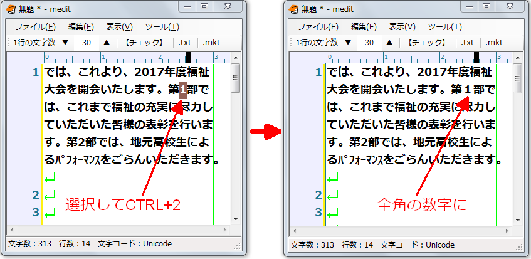
Task: Click 行数：14 status in left window
Action: pyautogui.click(x=75, y=244)
